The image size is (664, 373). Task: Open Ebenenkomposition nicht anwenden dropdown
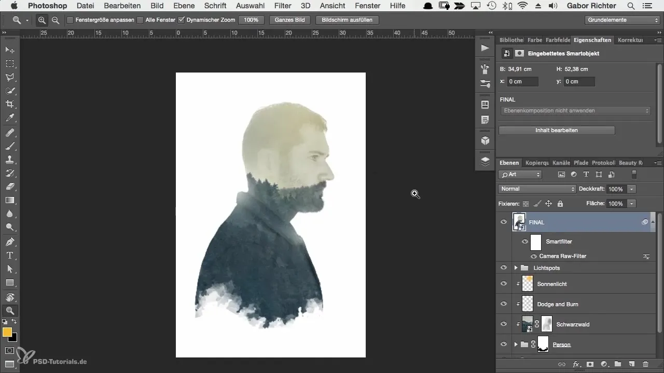pos(575,111)
